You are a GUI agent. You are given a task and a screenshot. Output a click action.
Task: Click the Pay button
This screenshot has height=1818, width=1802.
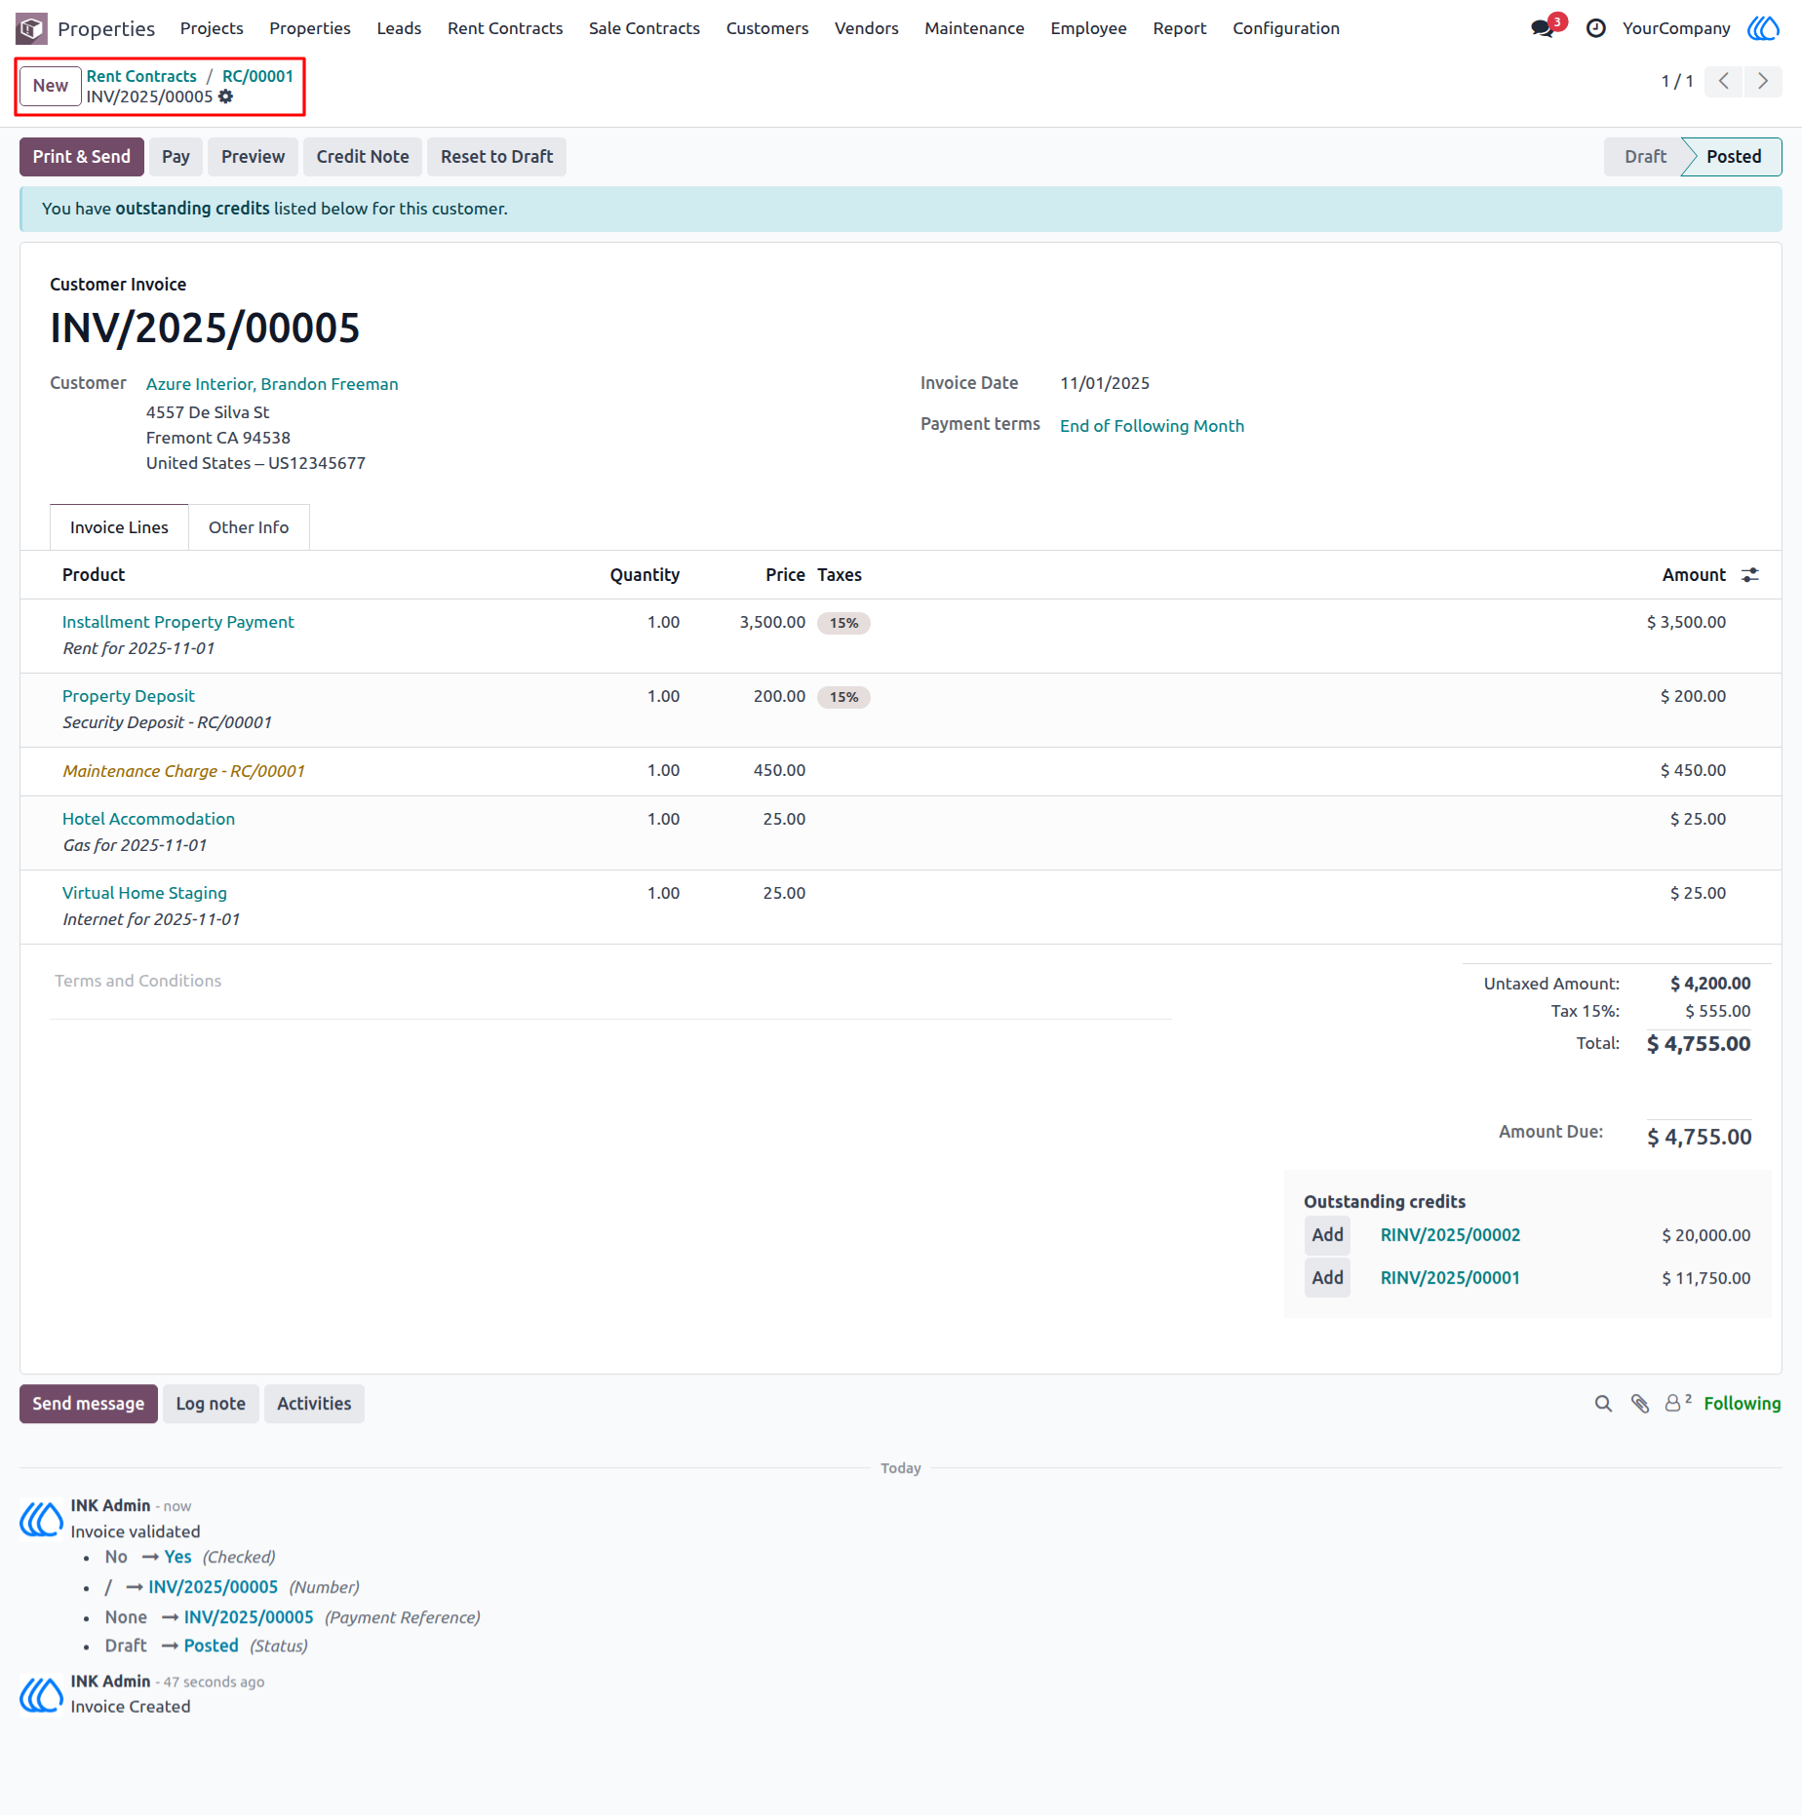tap(176, 157)
